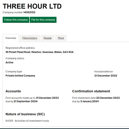
Task: Click the Nature of business (SIC) heading
Action: point(25,114)
